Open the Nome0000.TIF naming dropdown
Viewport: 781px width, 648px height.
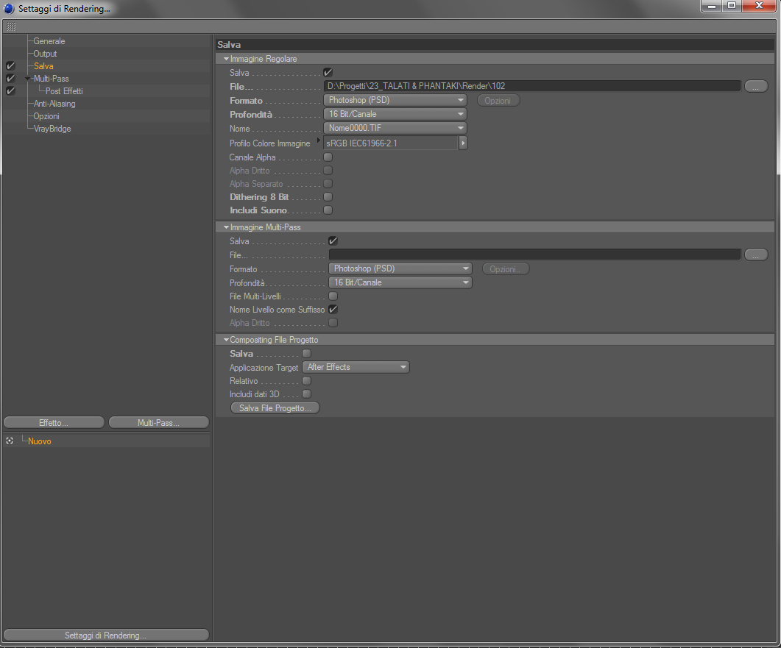(395, 128)
